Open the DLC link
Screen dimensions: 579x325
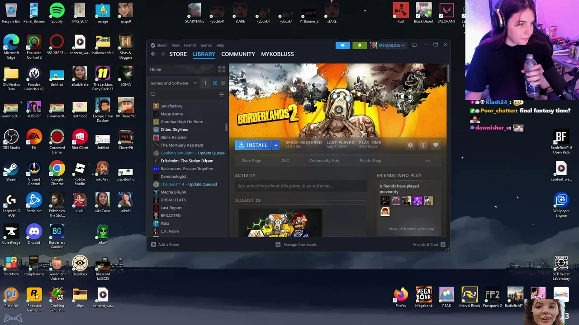pos(285,161)
